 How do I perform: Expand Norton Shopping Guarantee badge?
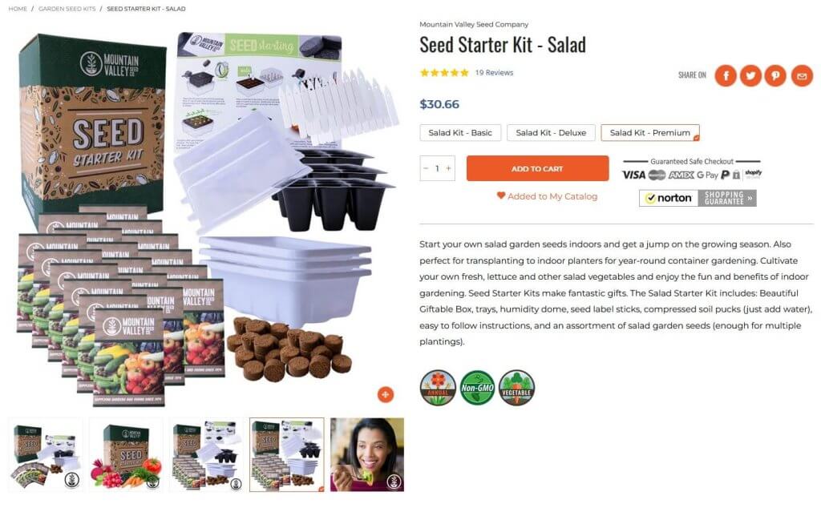[x=698, y=198]
